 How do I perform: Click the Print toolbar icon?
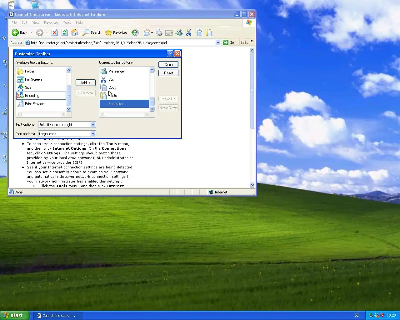(x=159, y=32)
